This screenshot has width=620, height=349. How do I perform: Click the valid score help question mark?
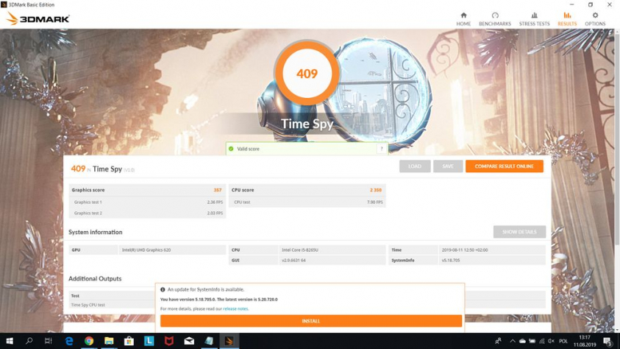tap(382, 149)
